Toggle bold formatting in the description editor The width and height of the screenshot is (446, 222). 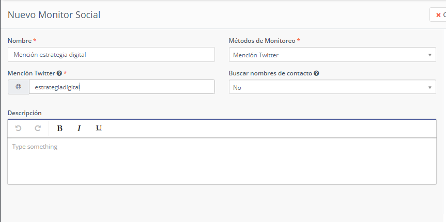pyautogui.click(x=59, y=129)
